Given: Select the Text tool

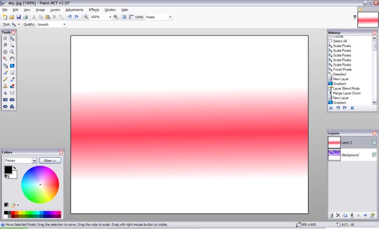Looking at the screenshot, I should pos(5,93).
